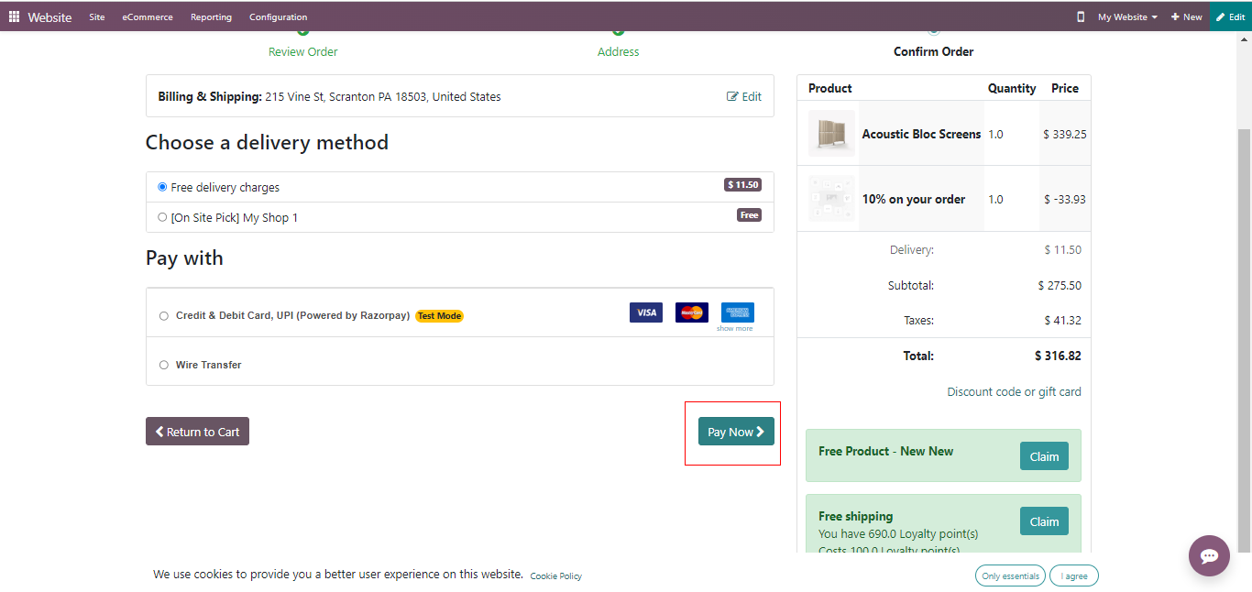
Task: Click the American Express logo
Action: click(x=737, y=312)
